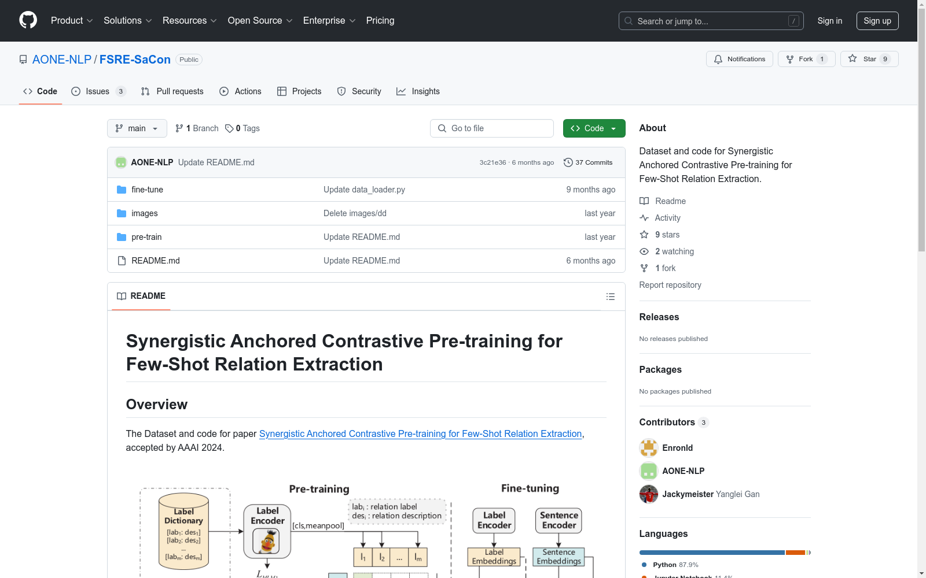Open the Activity link in About
Image resolution: width=926 pixels, height=578 pixels.
click(x=660, y=218)
